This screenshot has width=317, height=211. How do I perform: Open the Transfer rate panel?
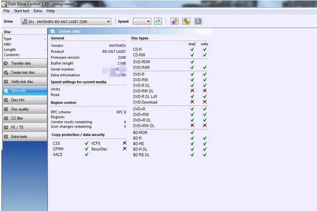(25, 63)
